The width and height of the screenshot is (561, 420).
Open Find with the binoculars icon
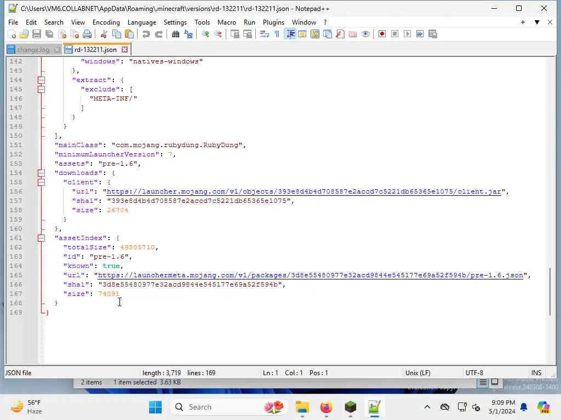[175, 34]
